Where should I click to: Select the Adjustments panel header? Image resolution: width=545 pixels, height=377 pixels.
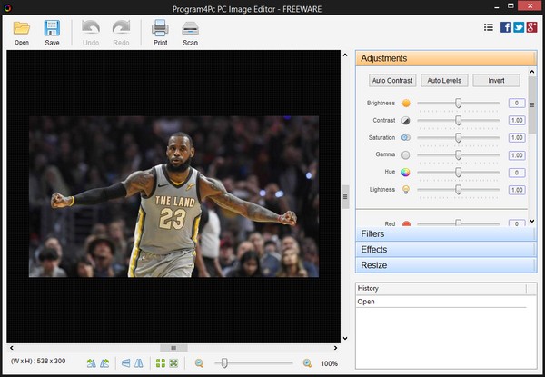(445, 58)
